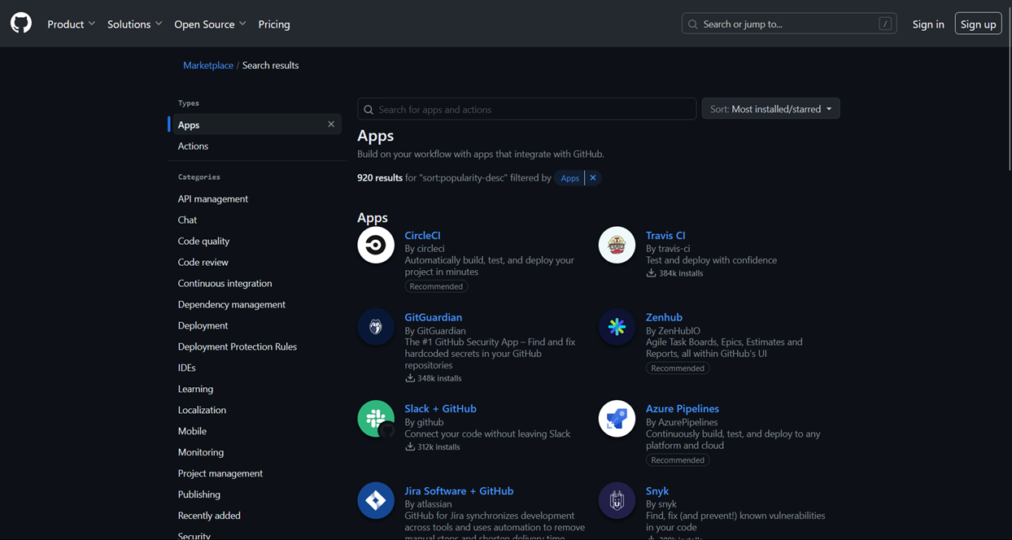This screenshot has width=1012, height=540.
Task: Open the Sort: Most installed/starred dropdown
Action: click(x=770, y=108)
